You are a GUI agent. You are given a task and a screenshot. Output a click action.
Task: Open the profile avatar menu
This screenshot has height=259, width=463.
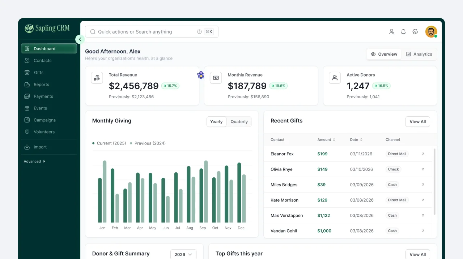click(431, 32)
